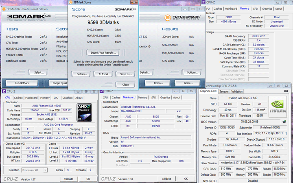Click Submit Your Results button
This screenshot has height=183, width=293.
(103, 52)
